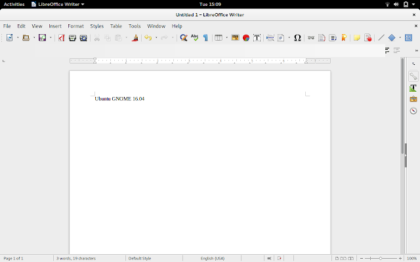Select the Line drawing tool
Image resolution: width=420 pixels, height=262 pixels.
pos(381,38)
